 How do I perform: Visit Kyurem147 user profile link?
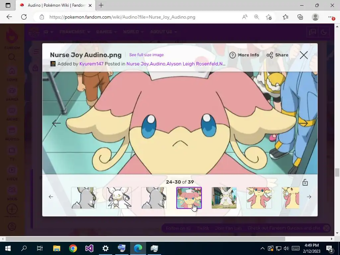pos(91,64)
